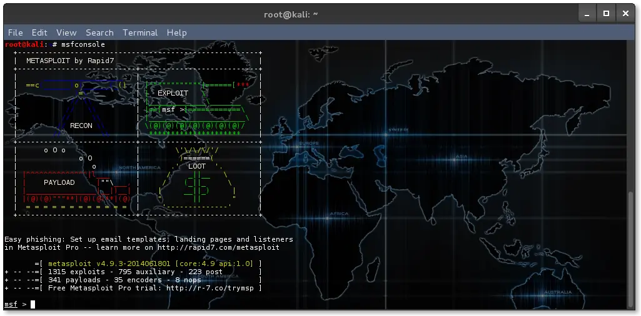Minimize the root@kali terminal window
The width and height of the screenshot is (641, 316).
coord(587,14)
